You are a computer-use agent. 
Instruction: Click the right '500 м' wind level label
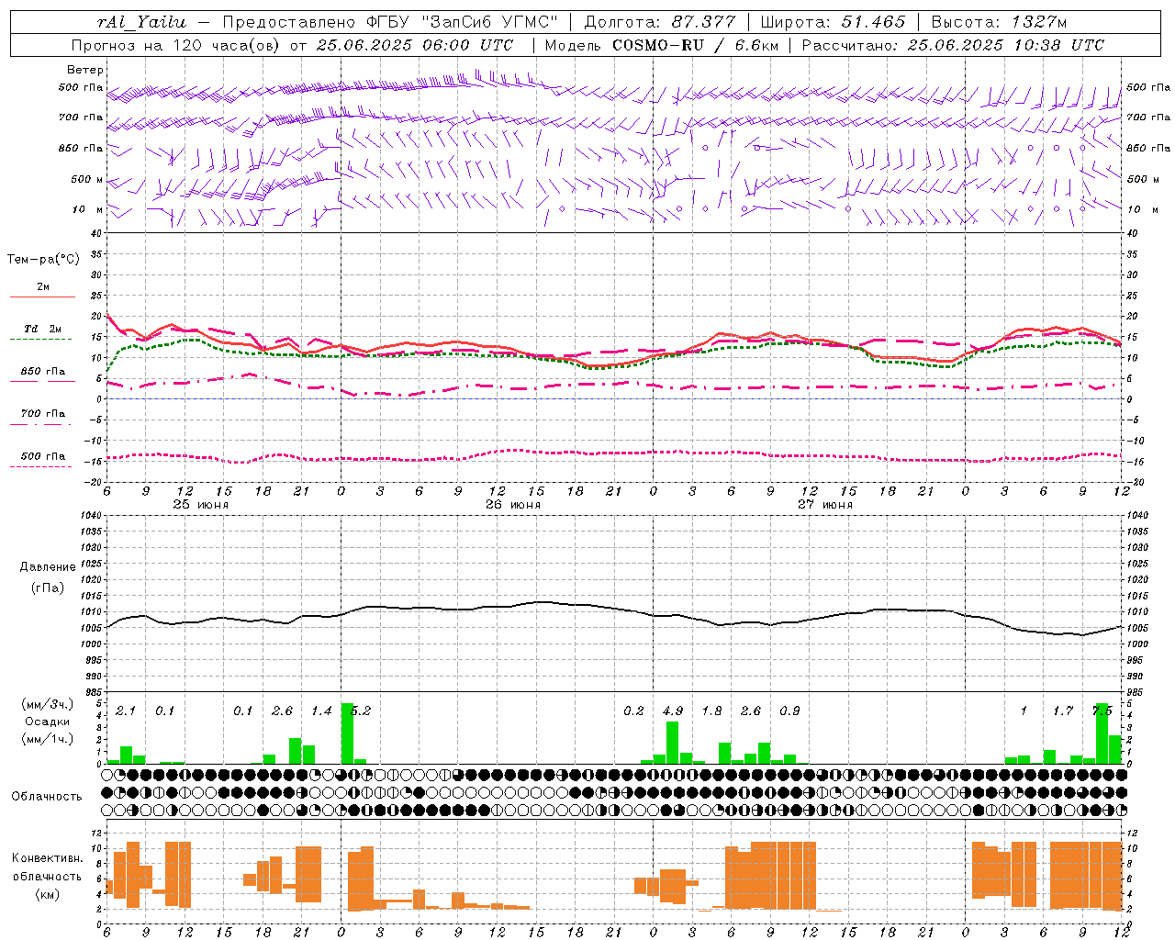pos(1142,179)
